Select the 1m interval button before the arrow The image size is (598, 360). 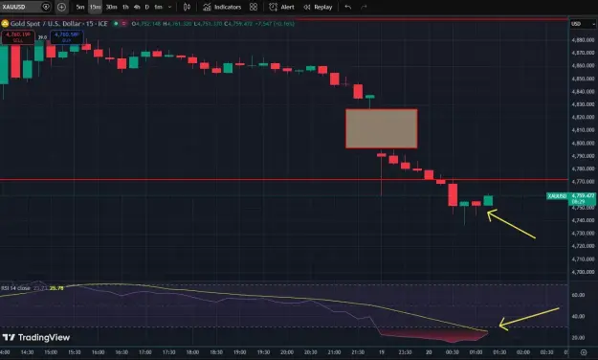158,7
